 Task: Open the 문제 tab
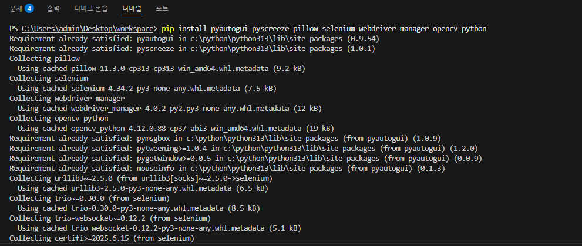pyautogui.click(x=16, y=8)
